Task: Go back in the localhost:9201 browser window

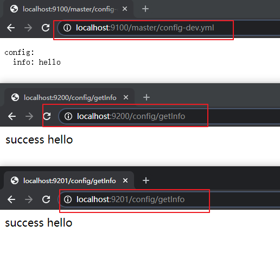Action: click(11, 199)
